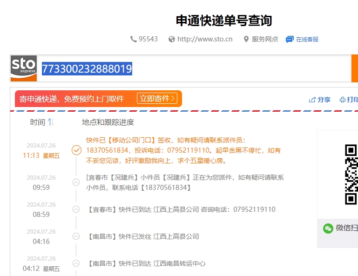Click the 况建兵 courier dispatch status text
The height and width of the screenshot is (276, 358).
[x=185, y=182]
